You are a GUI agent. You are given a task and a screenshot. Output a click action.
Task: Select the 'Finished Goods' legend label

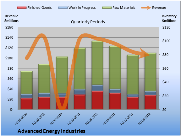(x=40, y=8)
